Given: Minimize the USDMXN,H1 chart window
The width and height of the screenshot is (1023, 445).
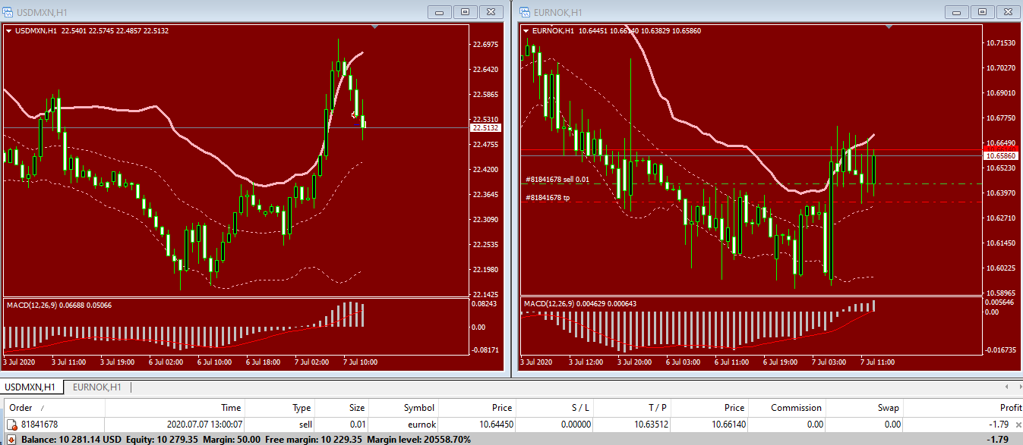Looking at the screenshot, I should (x=440, y=11).
